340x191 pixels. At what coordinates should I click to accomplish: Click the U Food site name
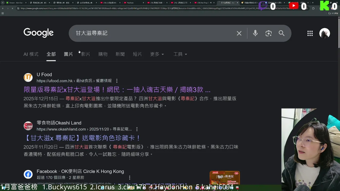(44, 75)
